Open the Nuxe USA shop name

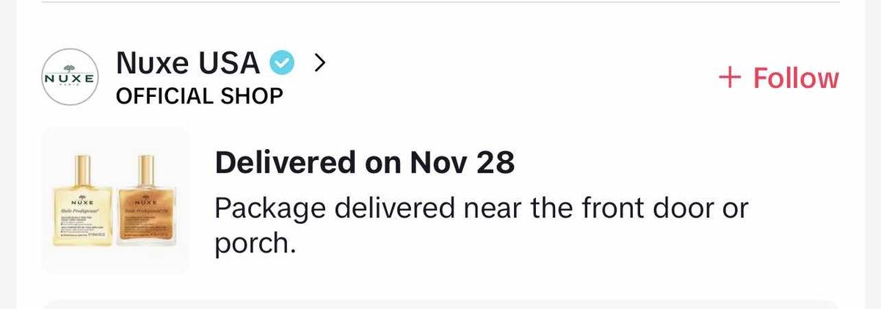coord(188,64)
